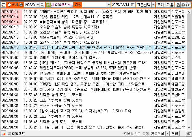Open news 'DSR무관, 합리적인 금리, 투명한 조건'

point(93,84)
